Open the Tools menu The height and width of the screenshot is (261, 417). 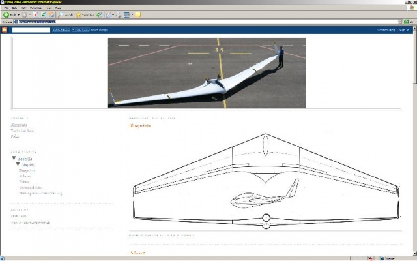tap(50, 8)
